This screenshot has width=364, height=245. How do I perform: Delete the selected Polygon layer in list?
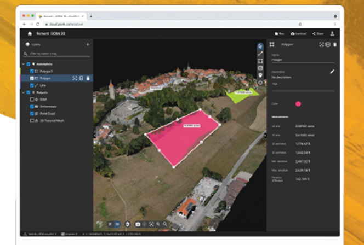tap(87, 78)
